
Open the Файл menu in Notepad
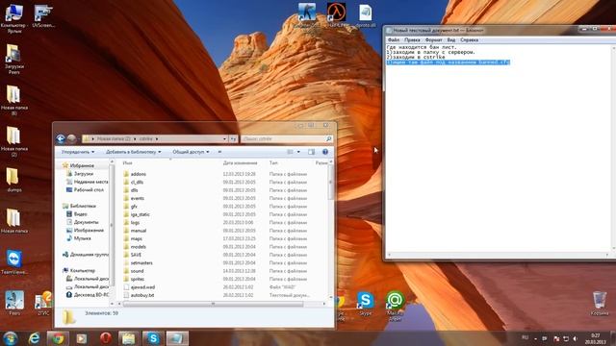click(x=394, y=39)
